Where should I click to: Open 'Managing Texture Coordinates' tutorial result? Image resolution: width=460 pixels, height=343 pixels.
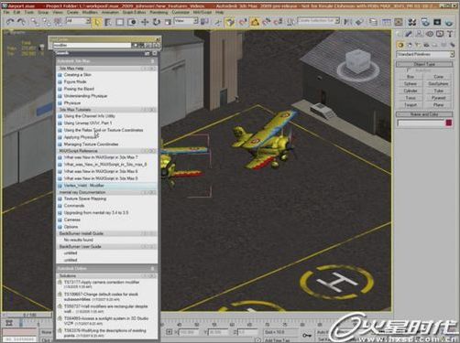[x=91, y=144]
